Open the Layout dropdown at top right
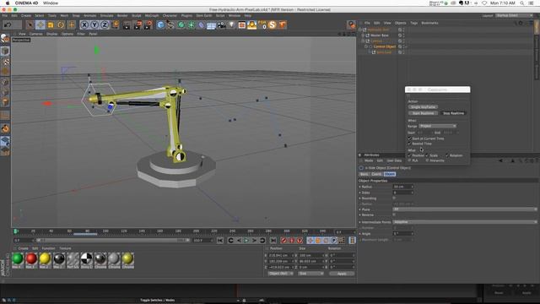 click(x=514, y=15)
